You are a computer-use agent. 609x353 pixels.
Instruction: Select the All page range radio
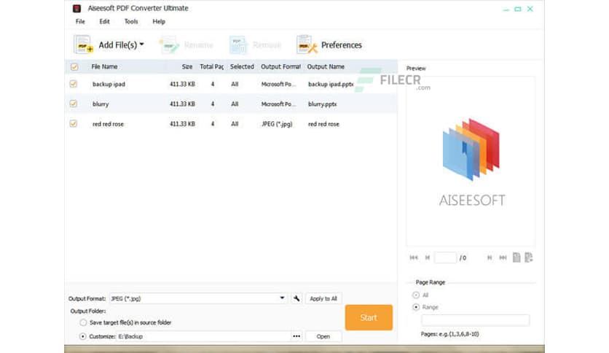tap(416, 295)
